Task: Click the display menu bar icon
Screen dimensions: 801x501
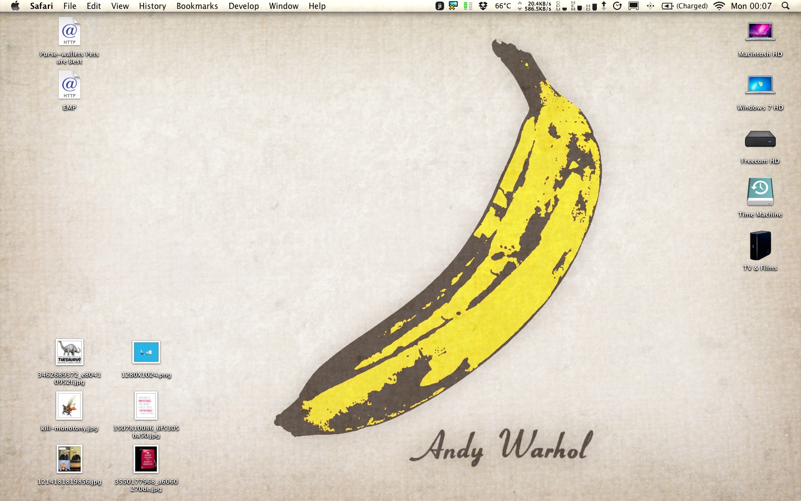Action: coord(634,6)
